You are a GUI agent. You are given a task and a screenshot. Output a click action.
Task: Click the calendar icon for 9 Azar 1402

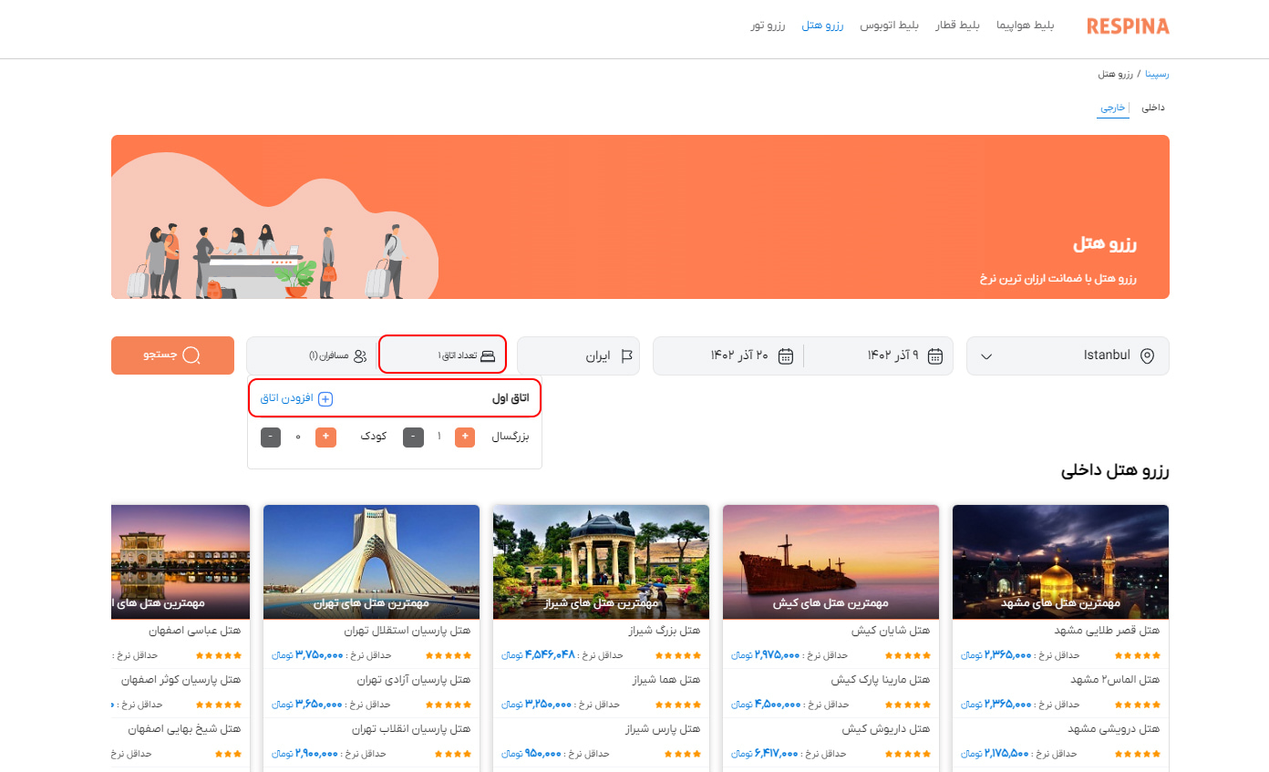[934, 355]
